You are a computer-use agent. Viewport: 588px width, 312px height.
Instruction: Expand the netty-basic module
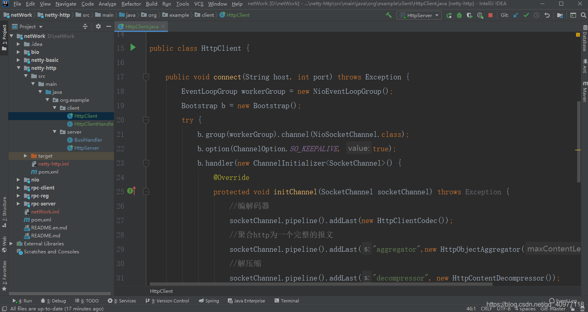click(x=18, y=60)
